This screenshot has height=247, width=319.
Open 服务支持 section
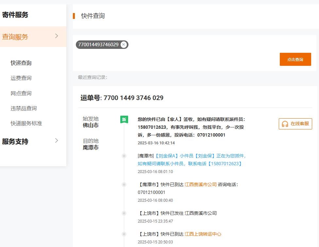click(15, 141)
